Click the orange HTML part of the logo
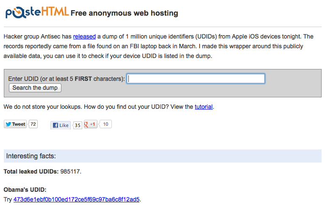Screen dimensions: 325x207 pos(55,11)
